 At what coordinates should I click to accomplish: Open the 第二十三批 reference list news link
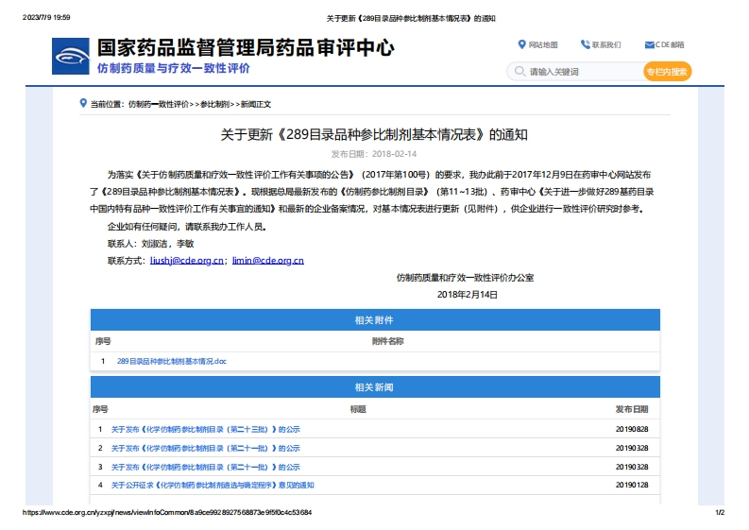click(205, 429)
